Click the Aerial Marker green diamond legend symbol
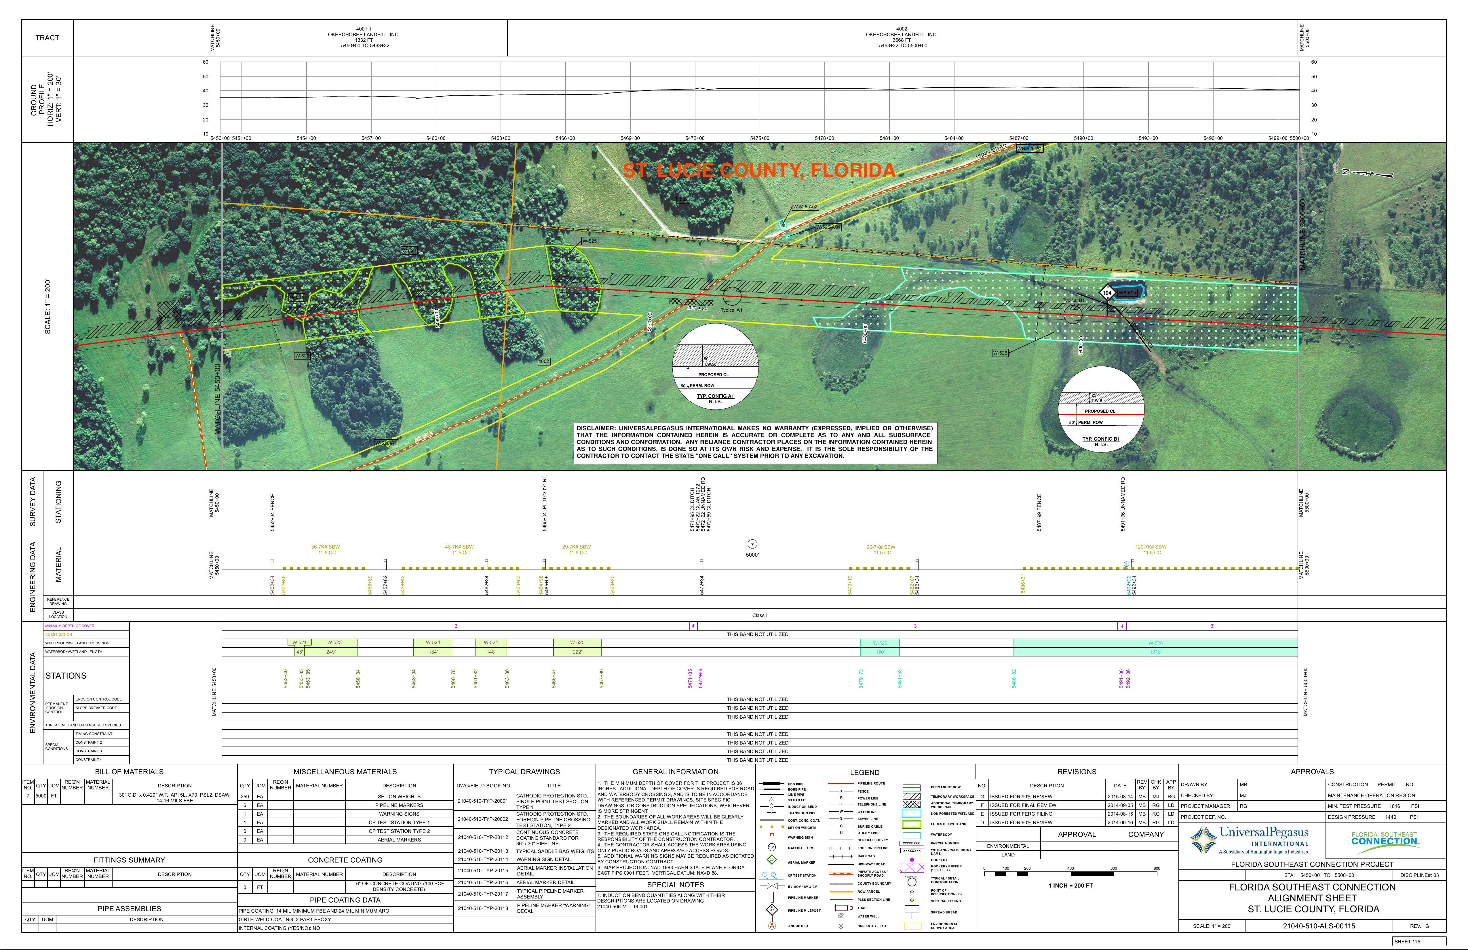 771,860
